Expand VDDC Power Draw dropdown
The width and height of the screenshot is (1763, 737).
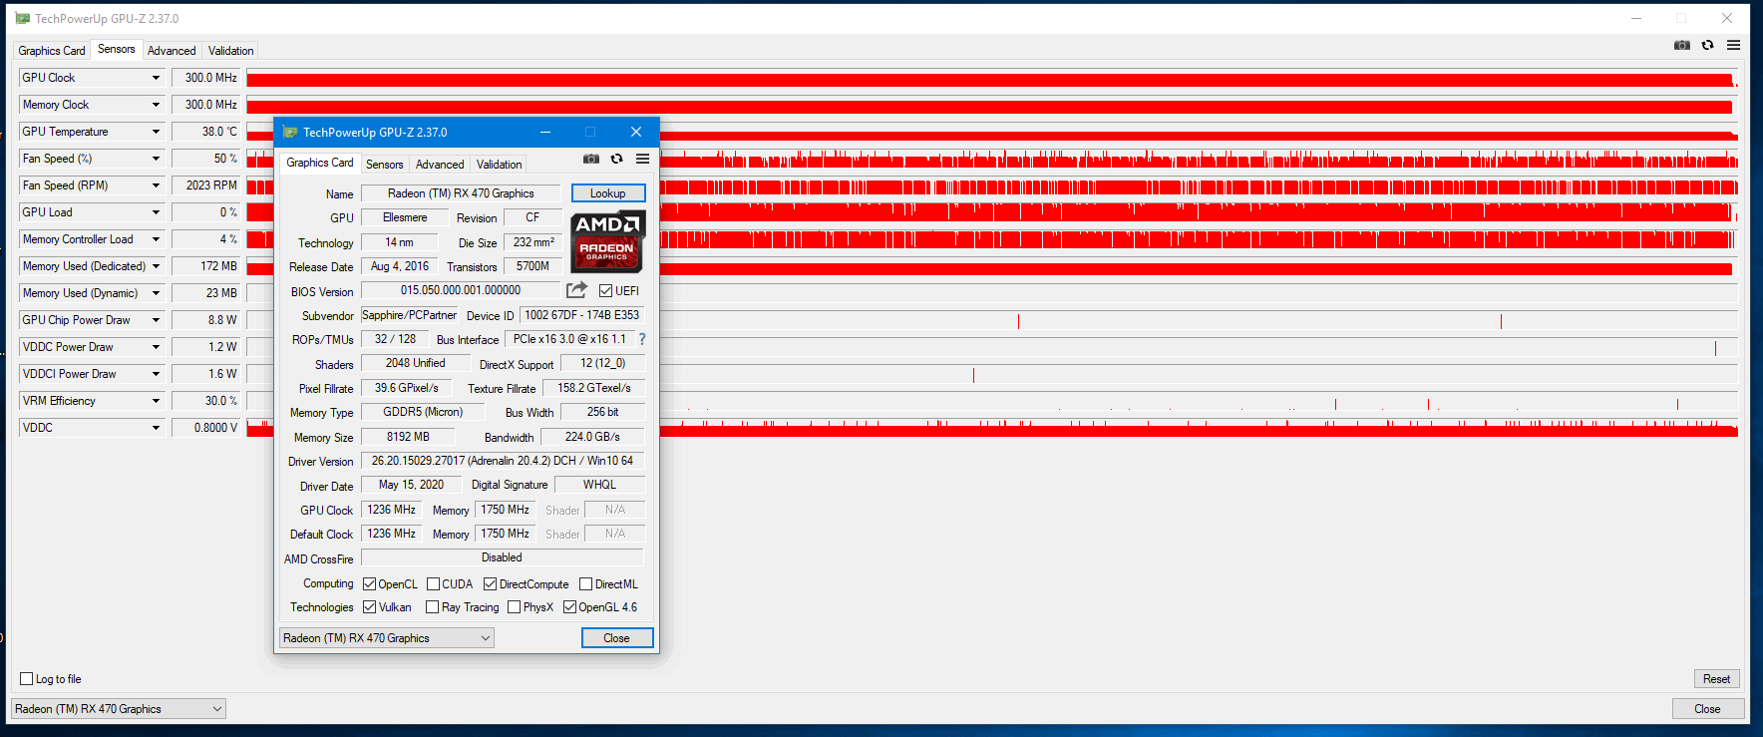point(156,347)
